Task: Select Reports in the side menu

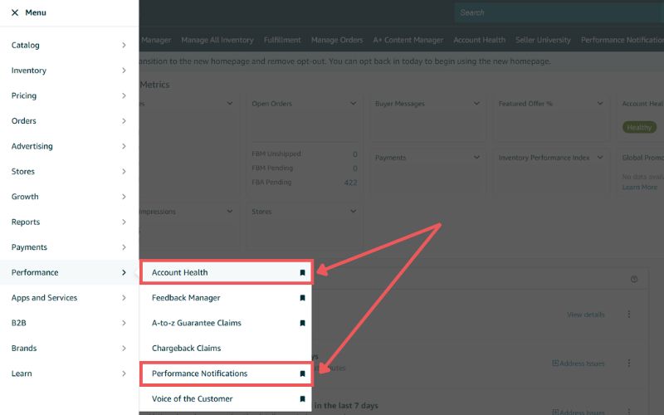Action: pos(26,222)
